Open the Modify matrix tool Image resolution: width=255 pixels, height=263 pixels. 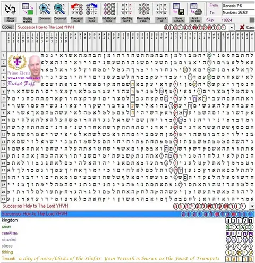[27, 9]
